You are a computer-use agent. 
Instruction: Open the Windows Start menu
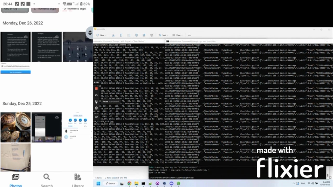click(98, 183)
